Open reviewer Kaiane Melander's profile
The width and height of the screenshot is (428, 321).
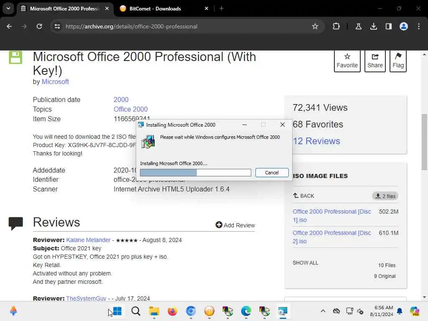[88, 240]
